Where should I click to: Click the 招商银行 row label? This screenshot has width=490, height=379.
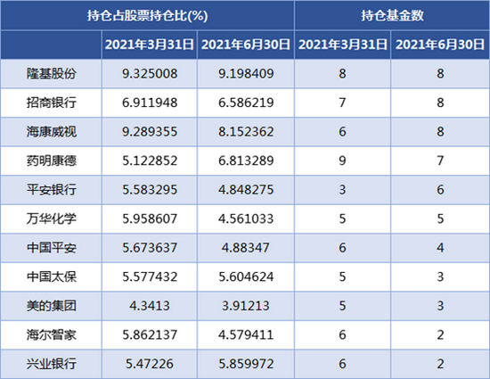click(52, 103)
